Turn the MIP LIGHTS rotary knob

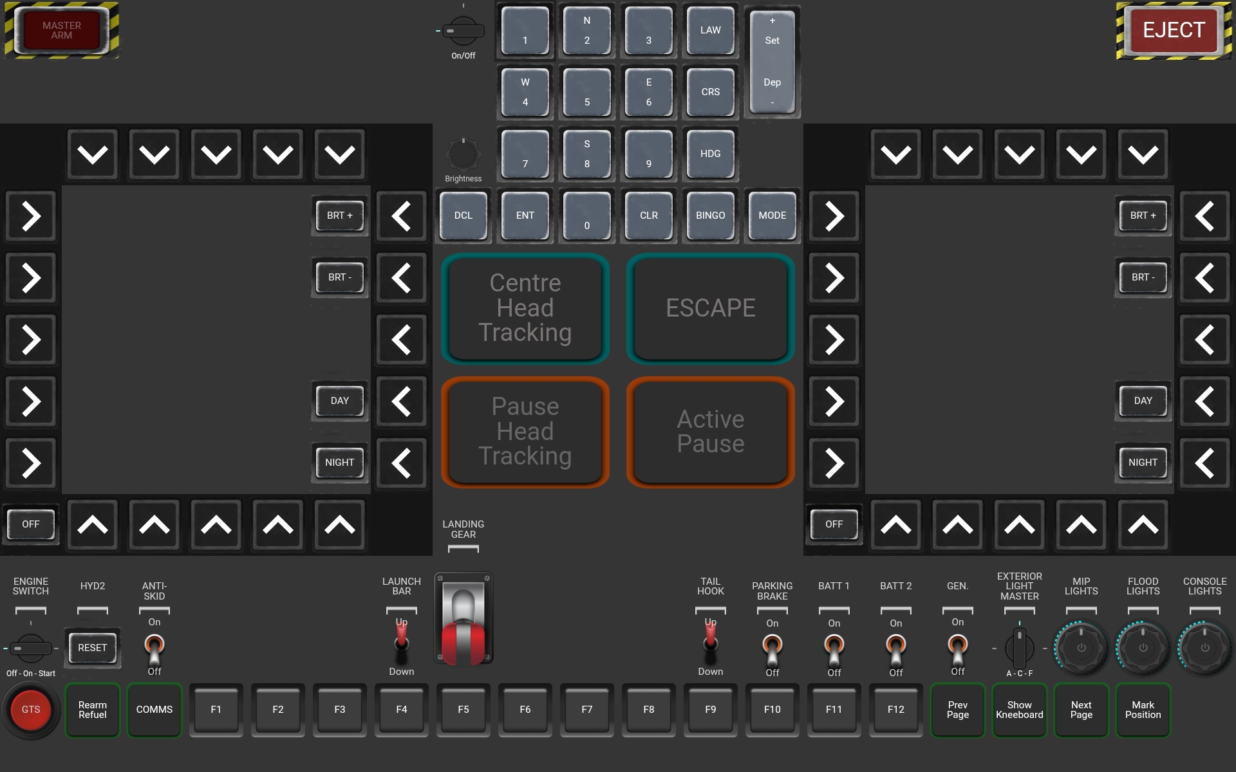coord(1081,647)
